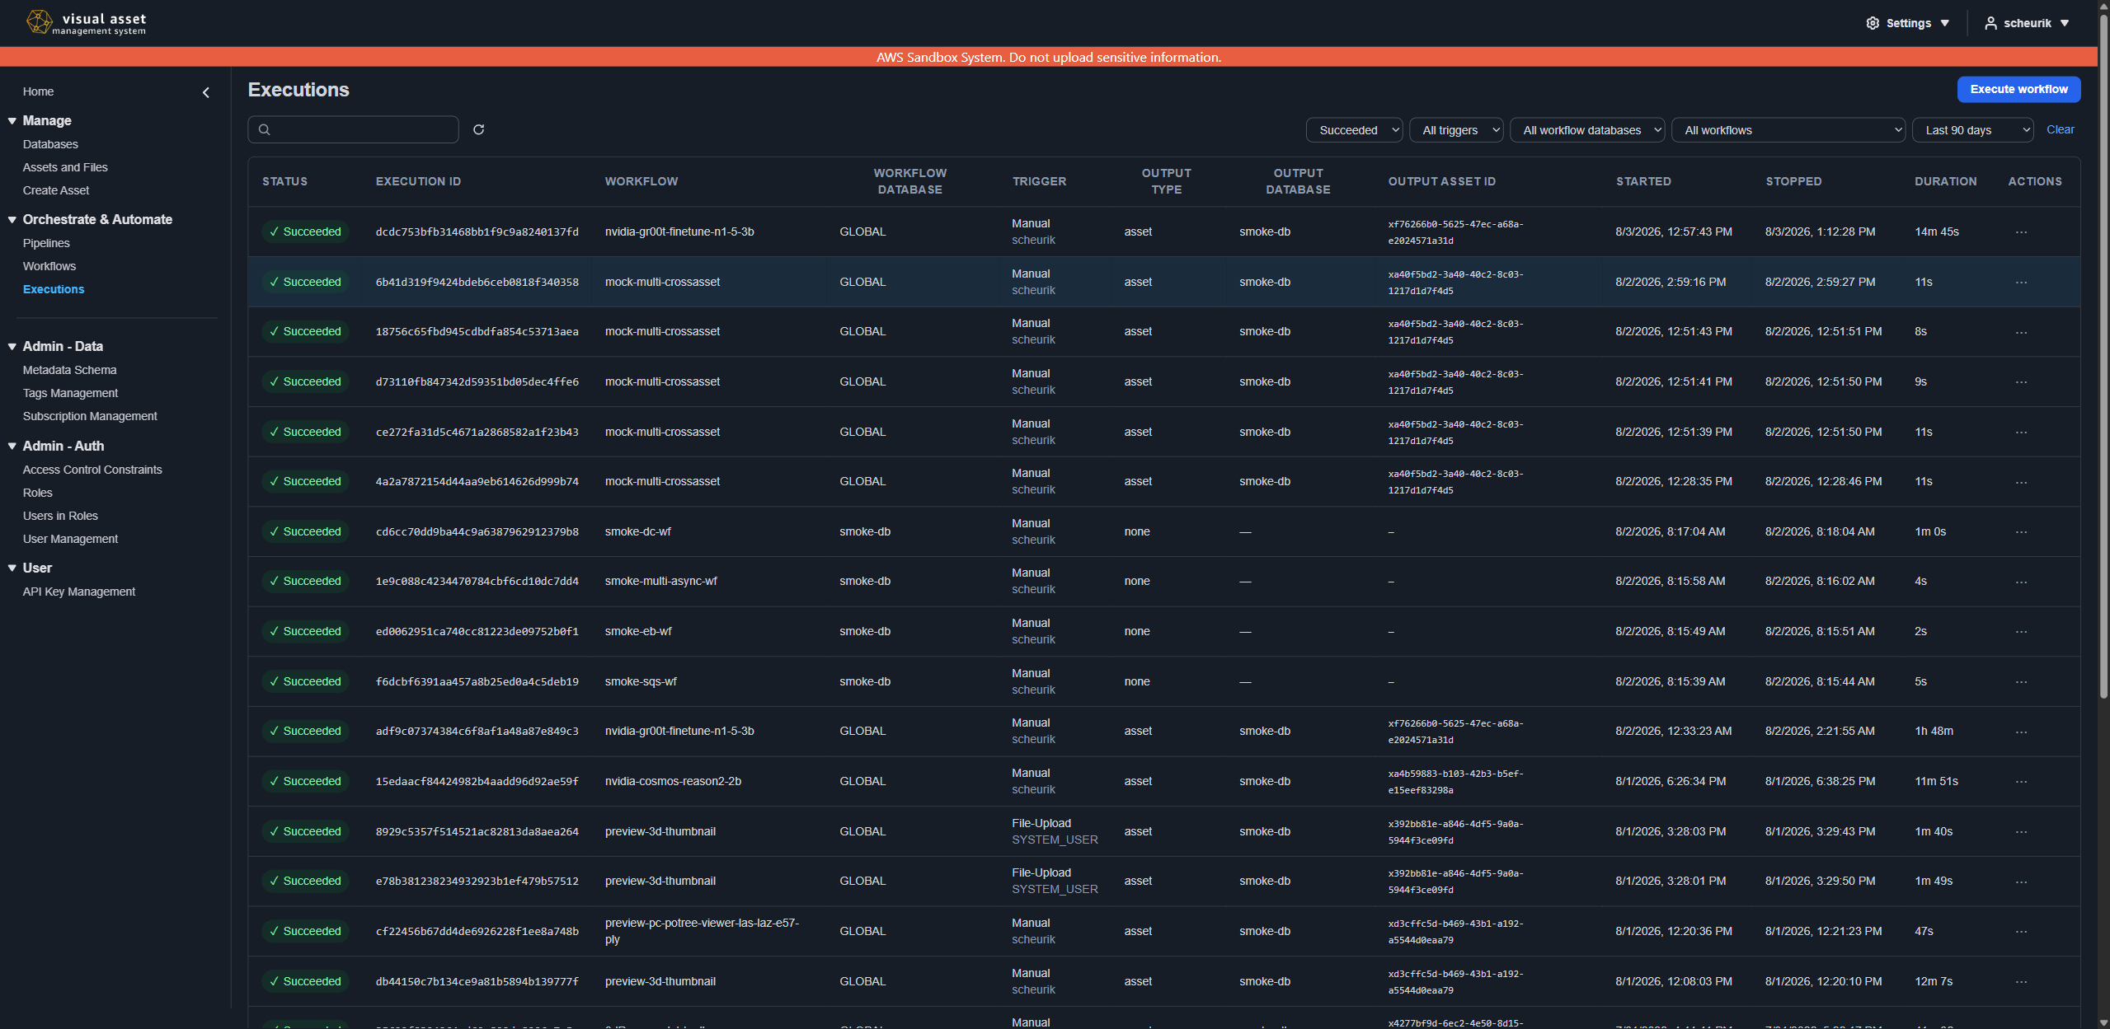Open actions menu for execution 6b41d319f9424bdeb6ceb0818f340358
2110x1029 pixels.
point(2021,283)
